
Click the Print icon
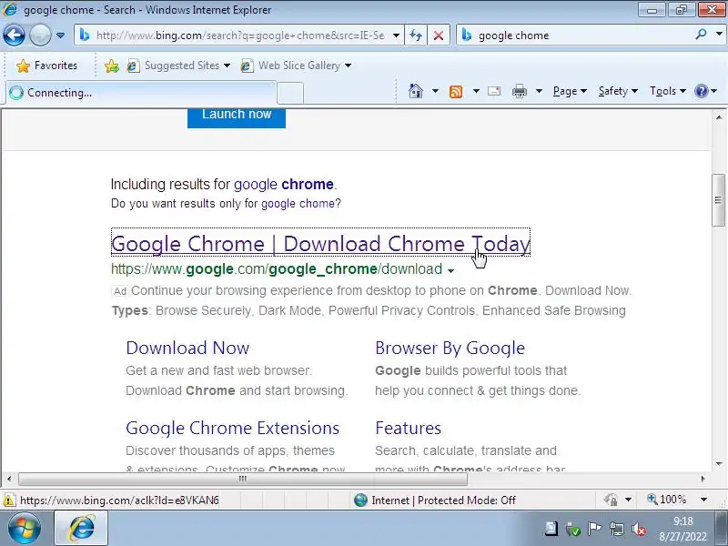tap(519, 91)
